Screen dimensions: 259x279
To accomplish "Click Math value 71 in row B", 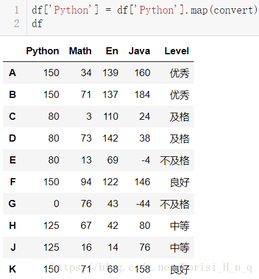I will [x=86, y=94].
